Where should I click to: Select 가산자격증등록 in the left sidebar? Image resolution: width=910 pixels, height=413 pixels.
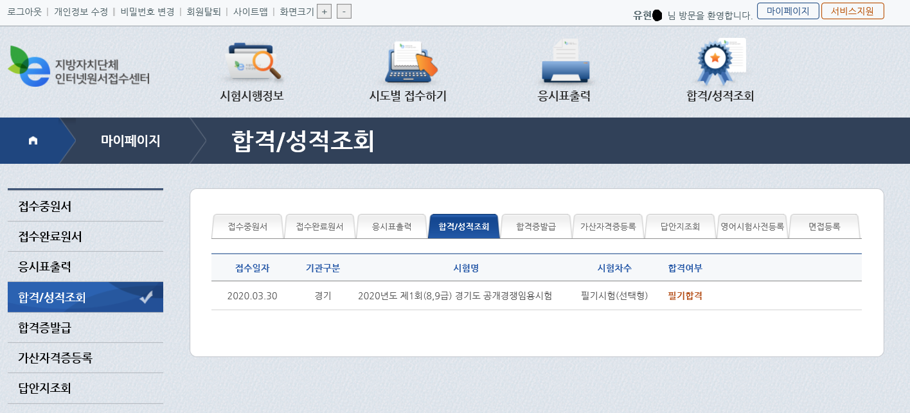[55, 358]
